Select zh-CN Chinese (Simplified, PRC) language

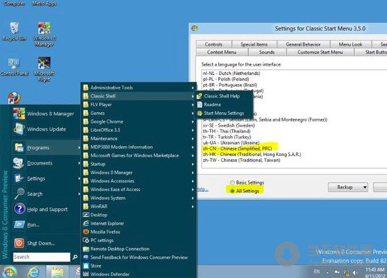[x=238, y=149]
